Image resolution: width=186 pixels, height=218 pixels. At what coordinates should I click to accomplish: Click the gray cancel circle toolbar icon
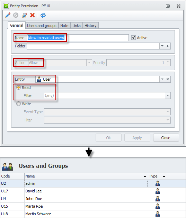point(16,15)
